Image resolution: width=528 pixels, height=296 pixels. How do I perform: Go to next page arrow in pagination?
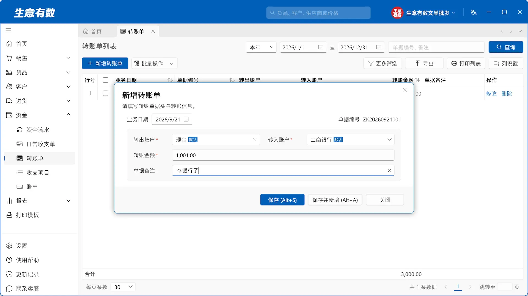(471, 287)
